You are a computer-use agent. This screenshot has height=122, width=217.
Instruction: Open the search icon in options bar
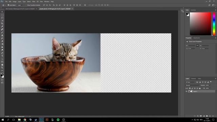(210, 5)
